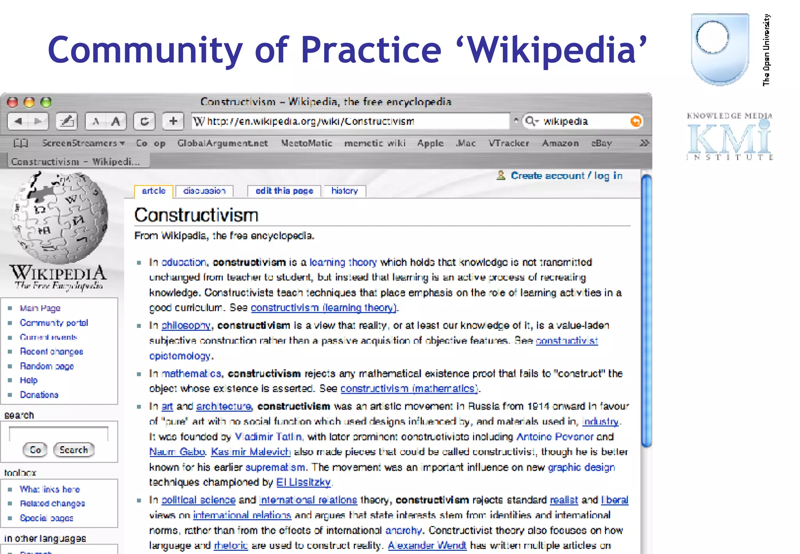The width and height of the screenshot is (800, 554).
Task: Click the Search button in sidebar
Action: tap(74, 450)
